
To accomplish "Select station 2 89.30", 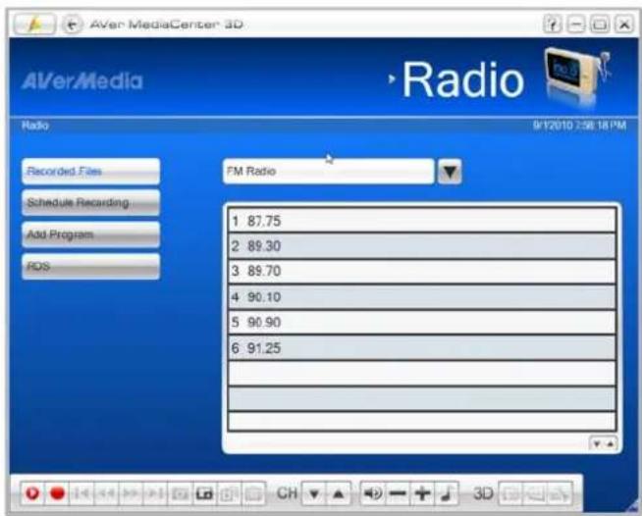I will 422,246.
